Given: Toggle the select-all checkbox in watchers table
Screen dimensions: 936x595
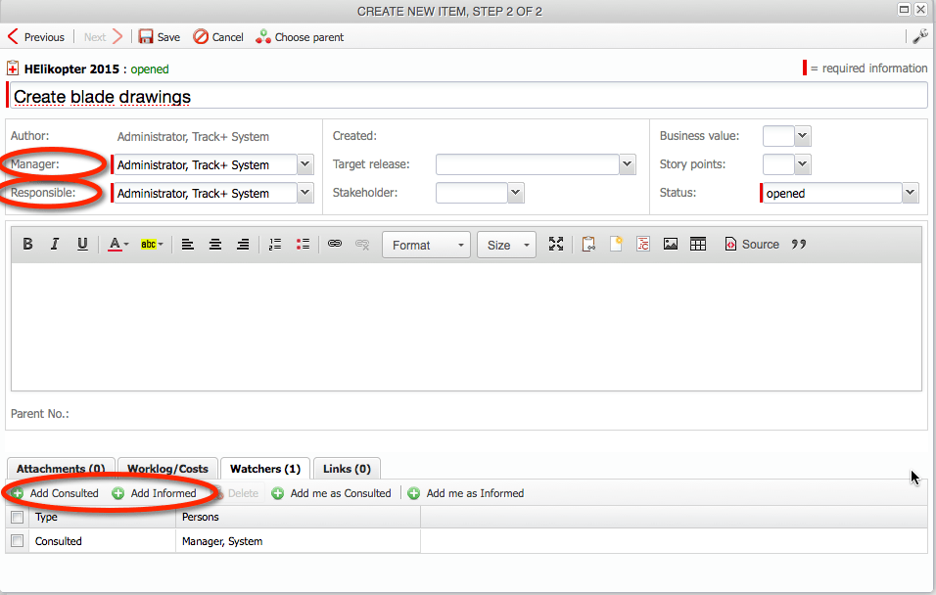Looking at the screenshot, I should pyautogui.click(x=17, y=517).
